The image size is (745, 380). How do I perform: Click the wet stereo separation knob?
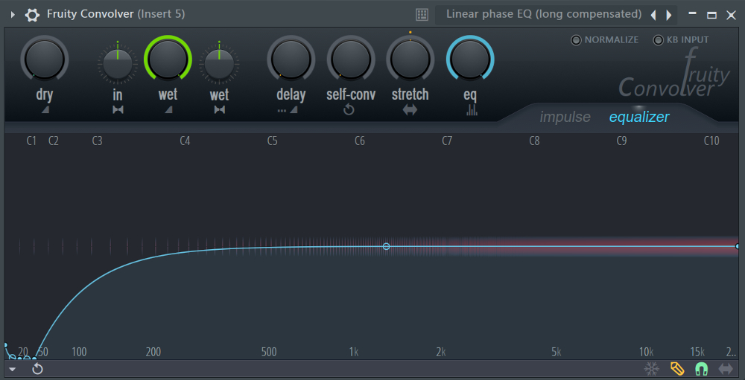click(x=219, y=63)
